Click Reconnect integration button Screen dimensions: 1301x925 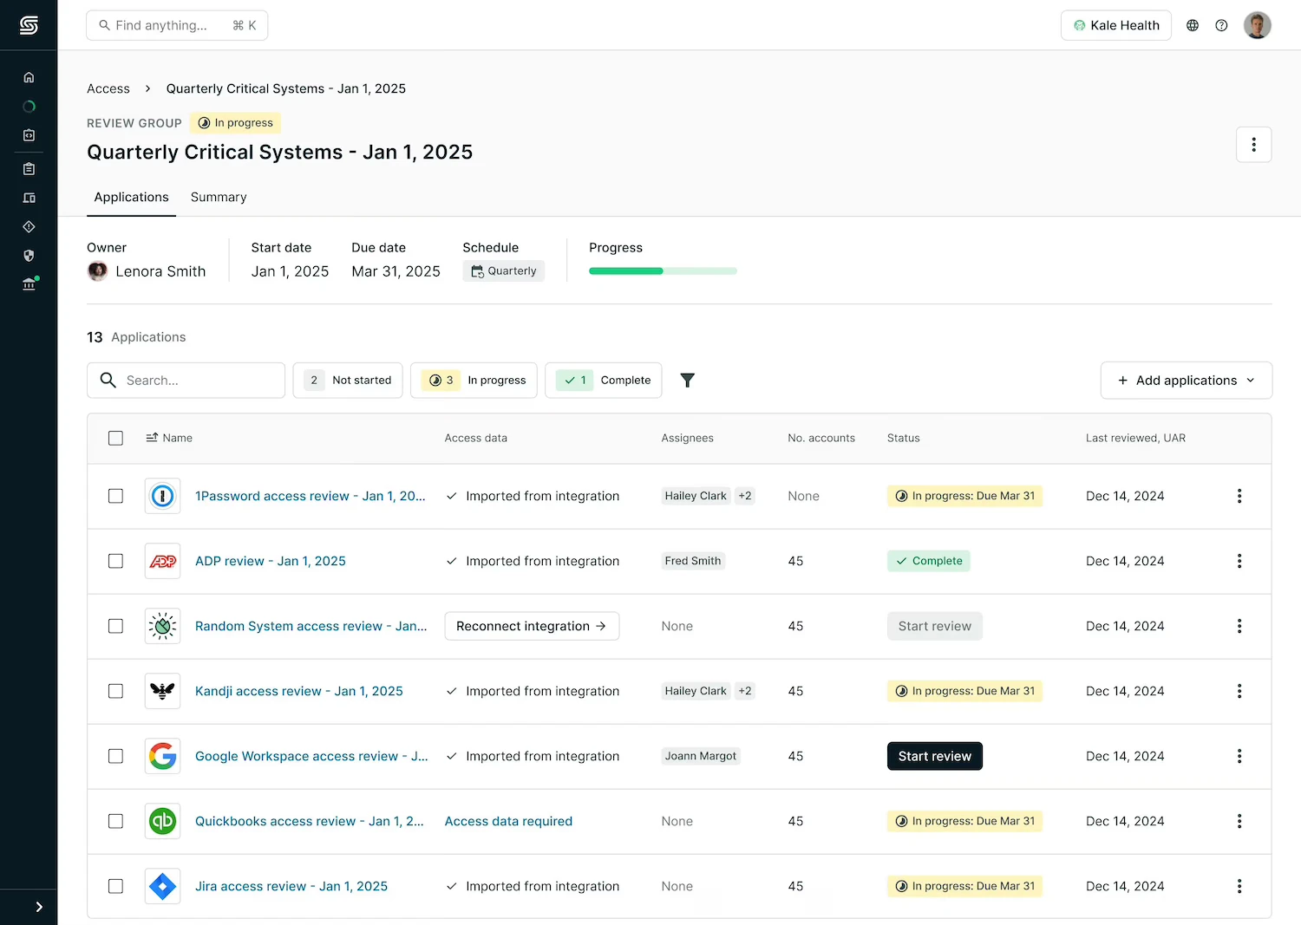pyautogui.click(x=532, y=626)
